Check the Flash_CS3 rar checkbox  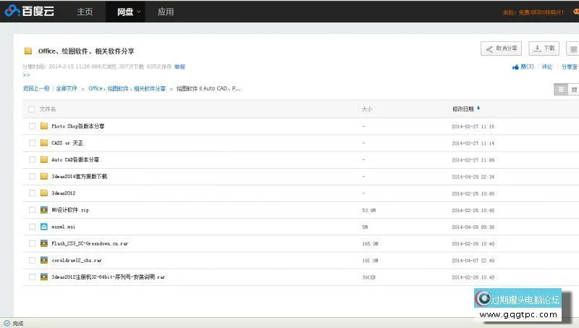[x=32, y=243]
